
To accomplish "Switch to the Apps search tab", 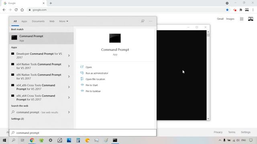I will click(24, 21).
